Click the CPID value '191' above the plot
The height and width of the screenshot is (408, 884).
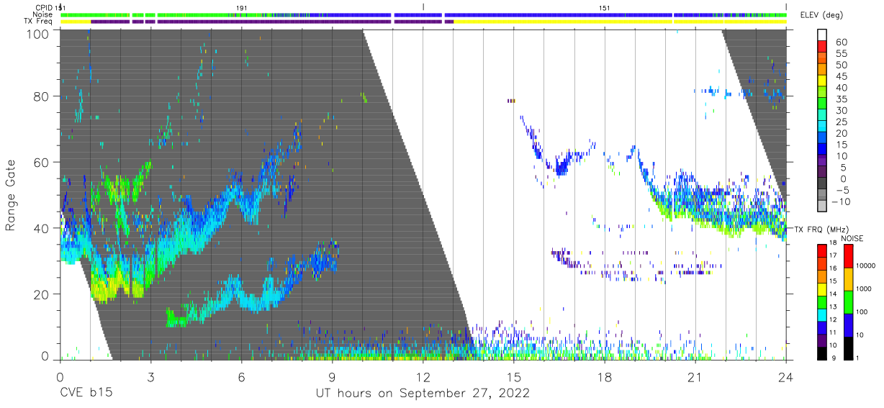click(x=242, y=7)
